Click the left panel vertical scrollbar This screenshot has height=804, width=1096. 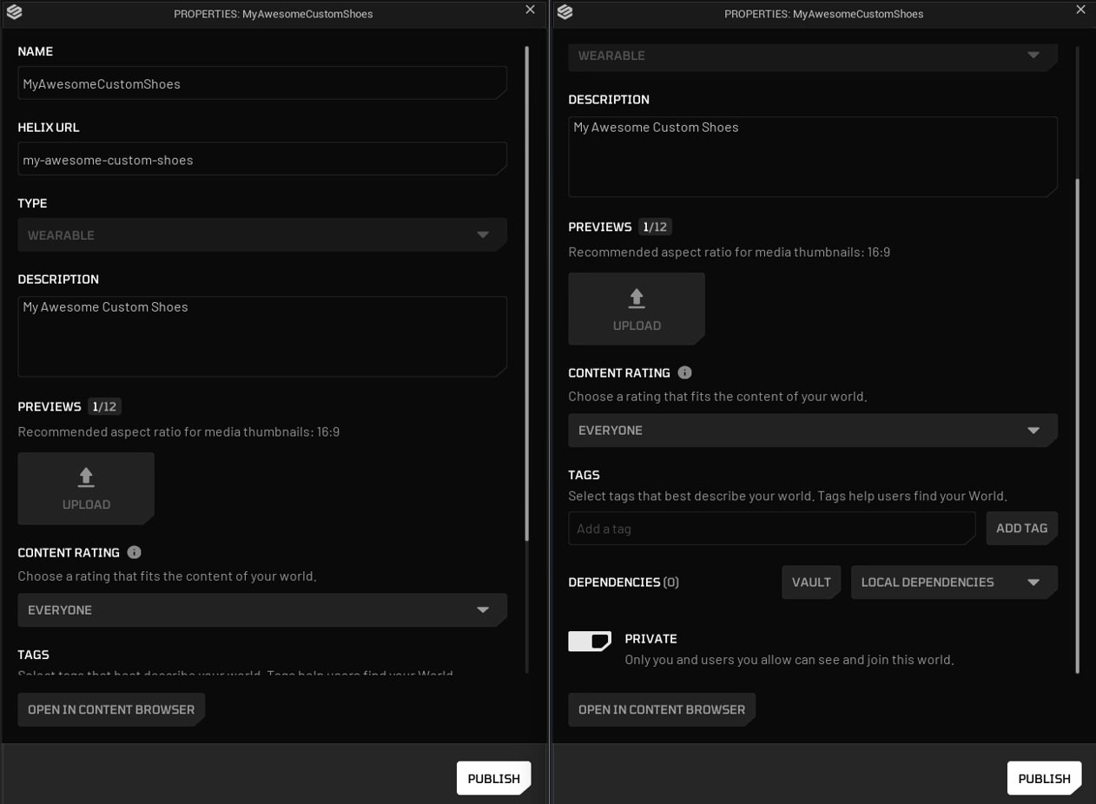click(x=526, y=293)
